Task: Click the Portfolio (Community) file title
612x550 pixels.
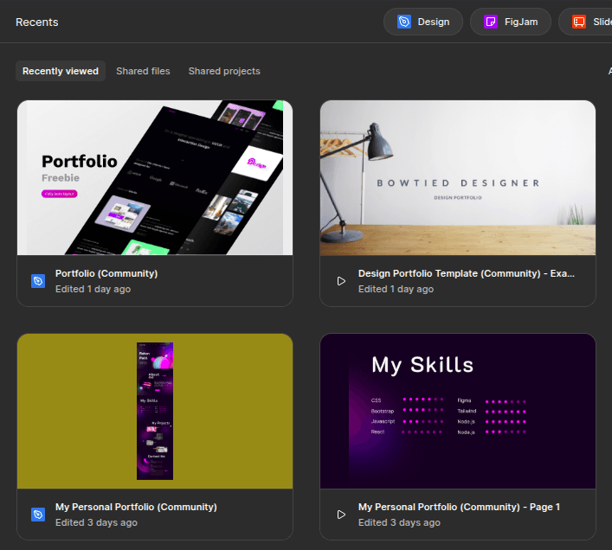Action: tap(106, 273)
